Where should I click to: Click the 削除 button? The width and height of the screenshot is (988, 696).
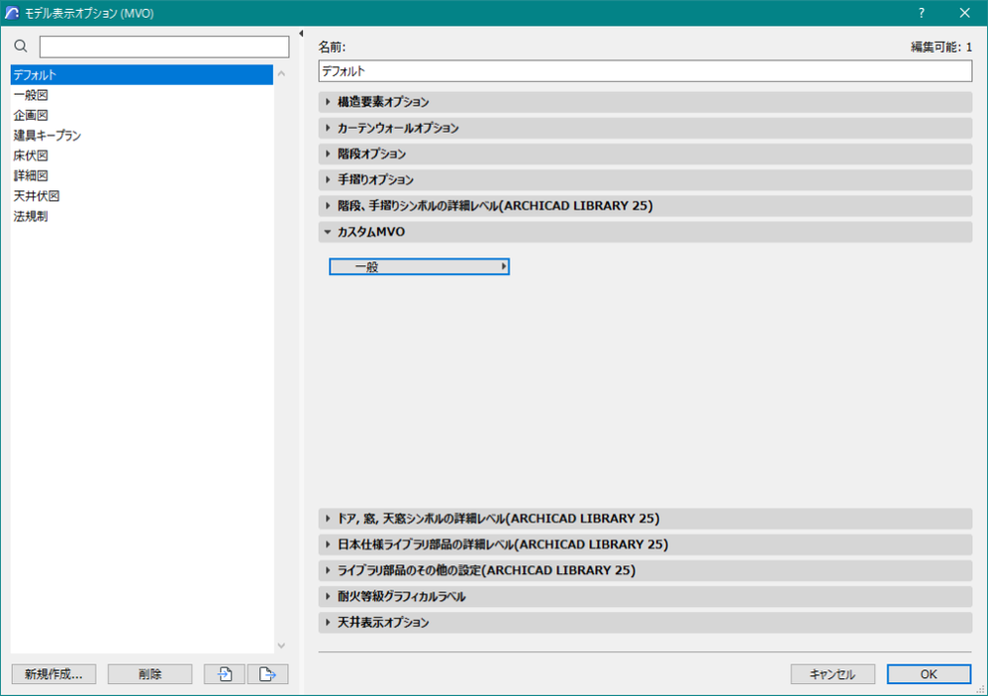(x=149, y=674)
